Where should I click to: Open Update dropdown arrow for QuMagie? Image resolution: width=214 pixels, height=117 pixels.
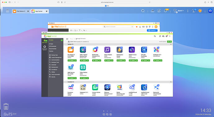(x=161, y=61)
